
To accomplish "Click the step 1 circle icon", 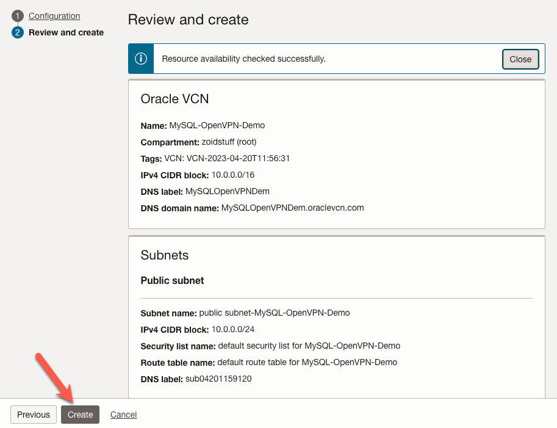I will 18,16.
